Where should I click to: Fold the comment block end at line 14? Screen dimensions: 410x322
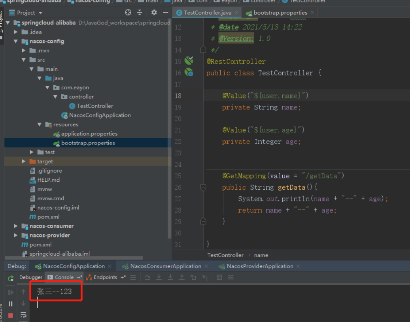[x=203, y=49]
